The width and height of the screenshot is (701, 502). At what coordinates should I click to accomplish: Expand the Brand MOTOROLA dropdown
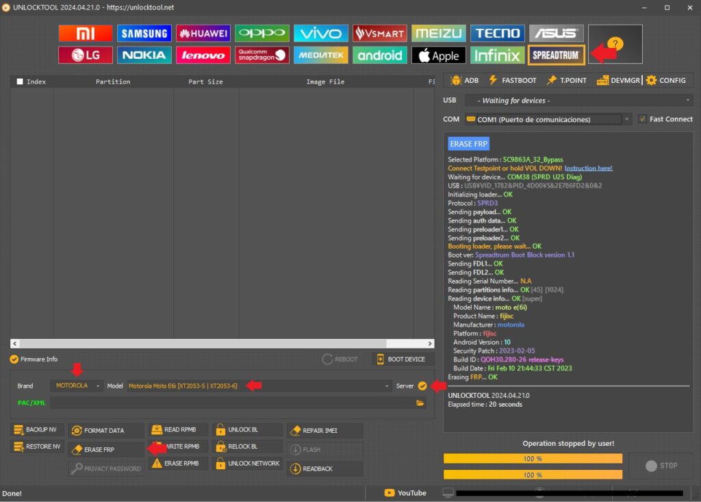click(77, 386)
